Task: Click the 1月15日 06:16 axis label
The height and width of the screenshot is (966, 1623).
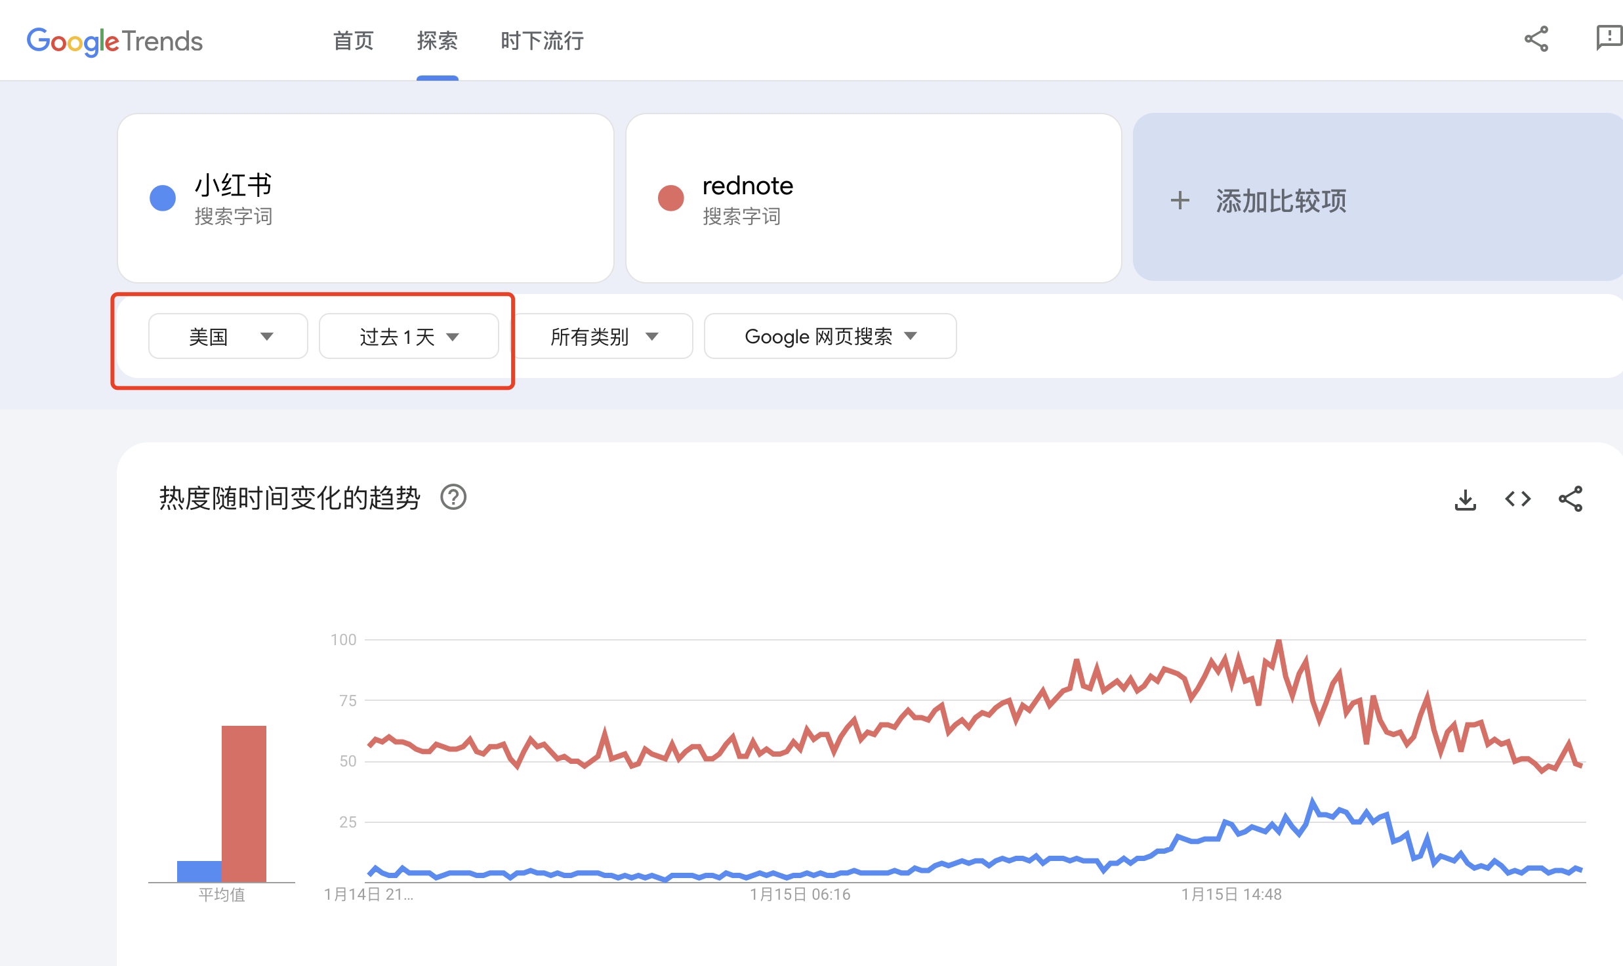Action: (800, 894)
